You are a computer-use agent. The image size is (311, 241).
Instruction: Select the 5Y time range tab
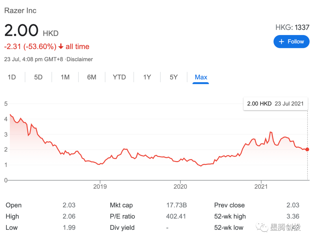[174, 77]
